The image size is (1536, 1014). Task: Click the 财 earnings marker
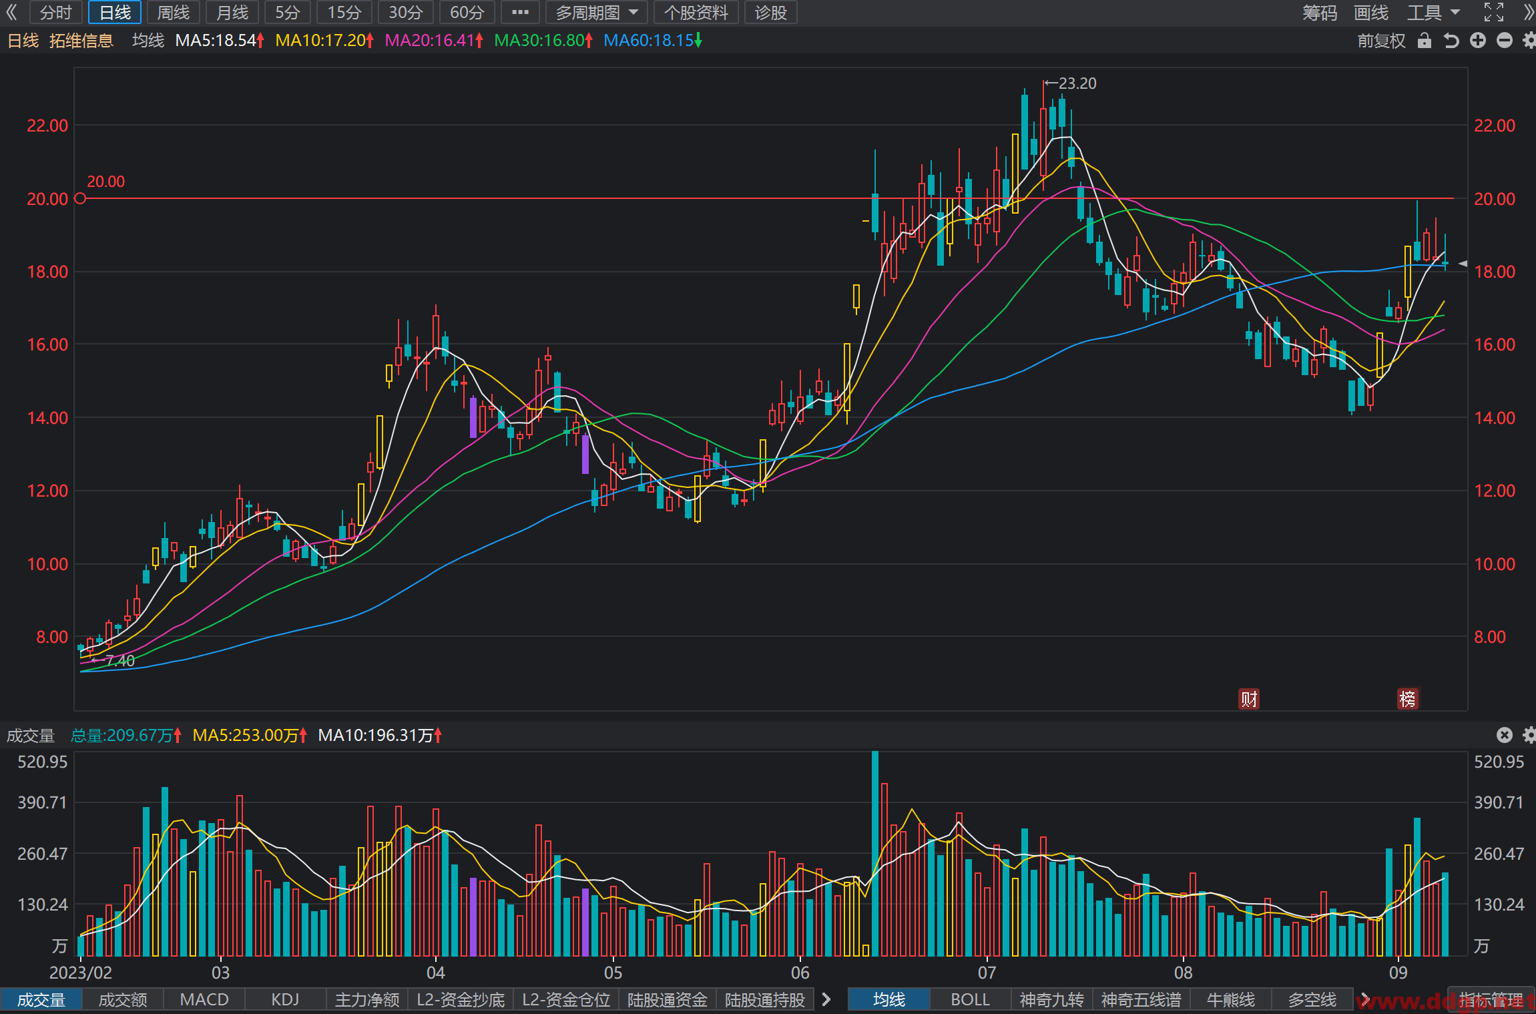1249,699
